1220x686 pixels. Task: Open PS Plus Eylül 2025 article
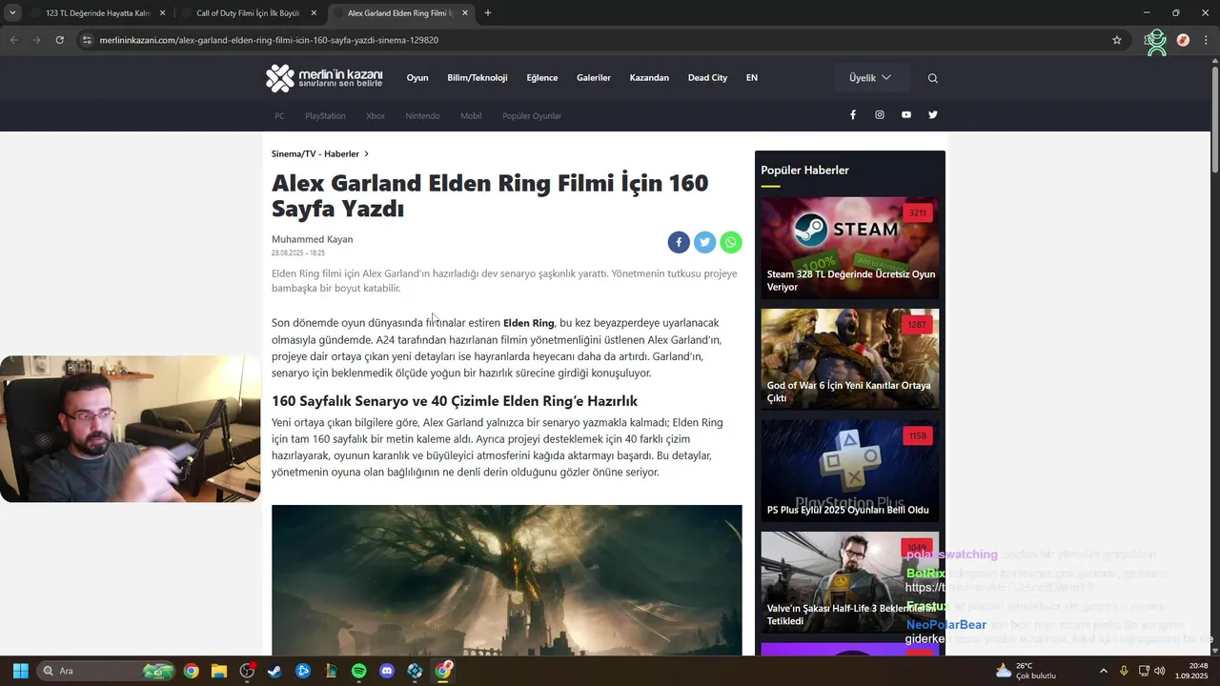(850, 471)
